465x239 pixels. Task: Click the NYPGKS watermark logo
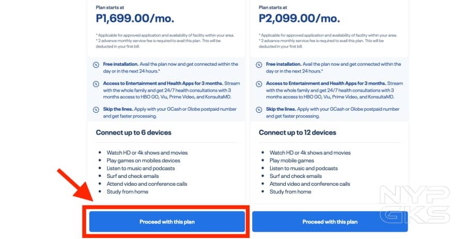(414, 204)
